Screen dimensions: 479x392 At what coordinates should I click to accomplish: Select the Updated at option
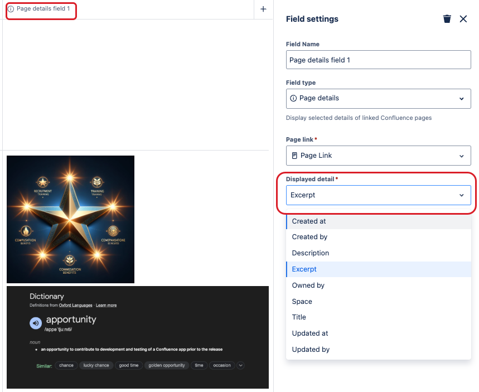[379, 333]
